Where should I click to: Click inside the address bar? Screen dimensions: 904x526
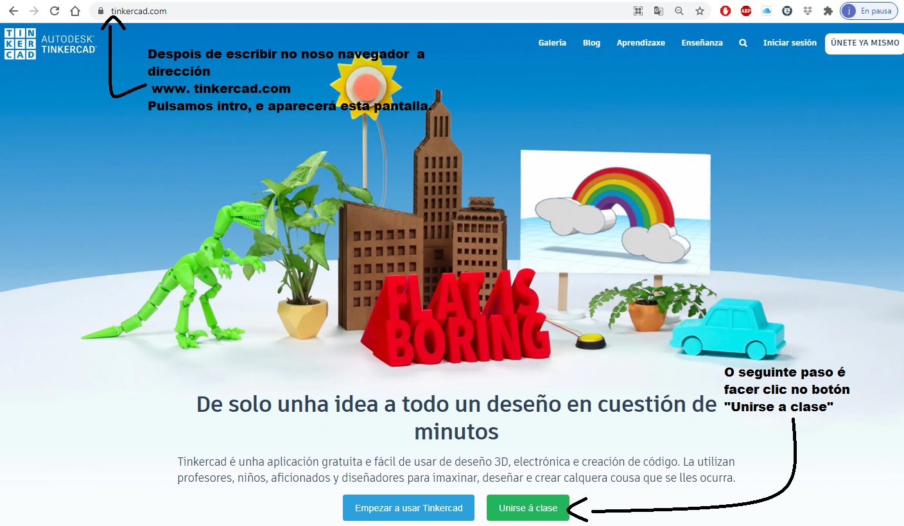(257, 10)
